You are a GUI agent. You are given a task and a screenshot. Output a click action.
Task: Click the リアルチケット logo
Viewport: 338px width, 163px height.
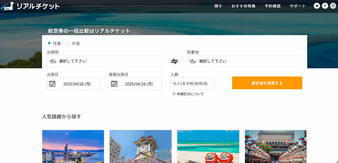30,7
